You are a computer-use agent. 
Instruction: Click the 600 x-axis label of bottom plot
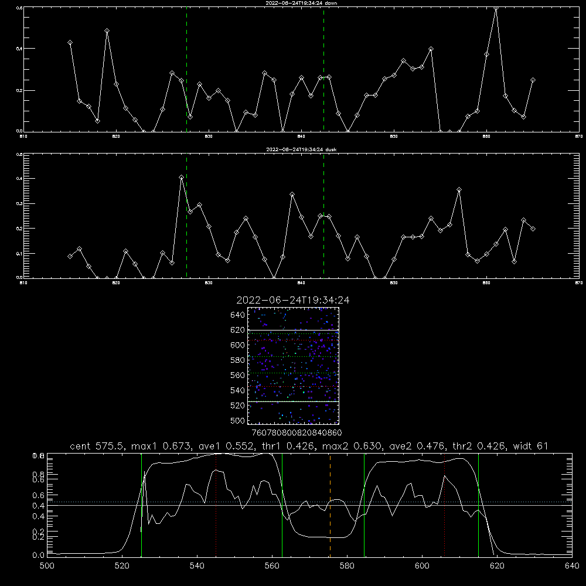point(422,565)
